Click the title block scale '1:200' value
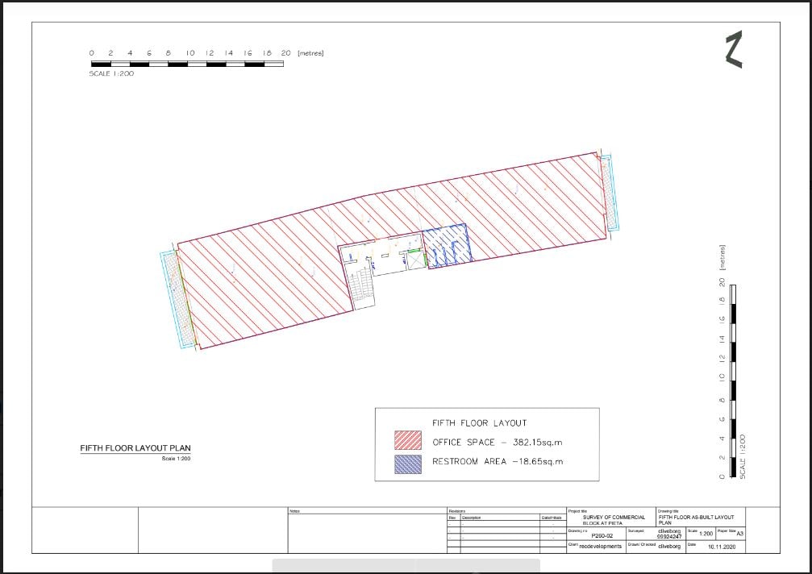The width and height of the screenshot is (812, 574). coord(706,534)
